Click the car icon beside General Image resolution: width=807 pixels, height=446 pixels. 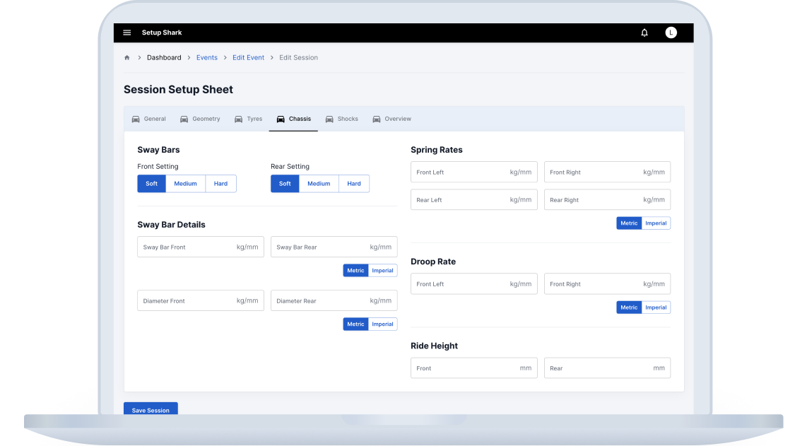136,119
